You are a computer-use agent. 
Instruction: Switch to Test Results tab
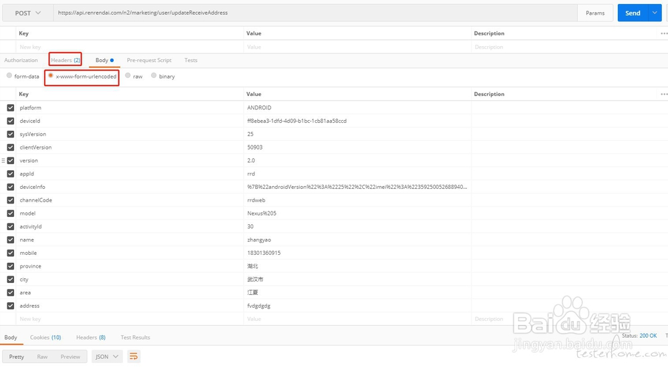[x=135, y=337]
